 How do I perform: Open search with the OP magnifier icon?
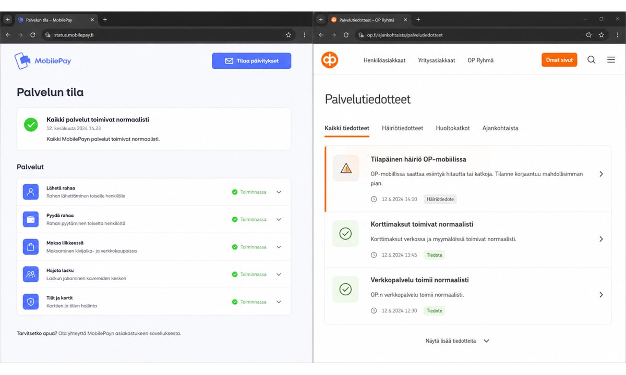(x=591, y=60)
